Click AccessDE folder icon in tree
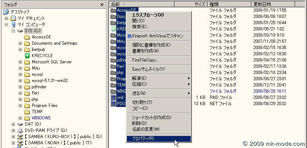The image size is (307, 148). pos(27,37)
